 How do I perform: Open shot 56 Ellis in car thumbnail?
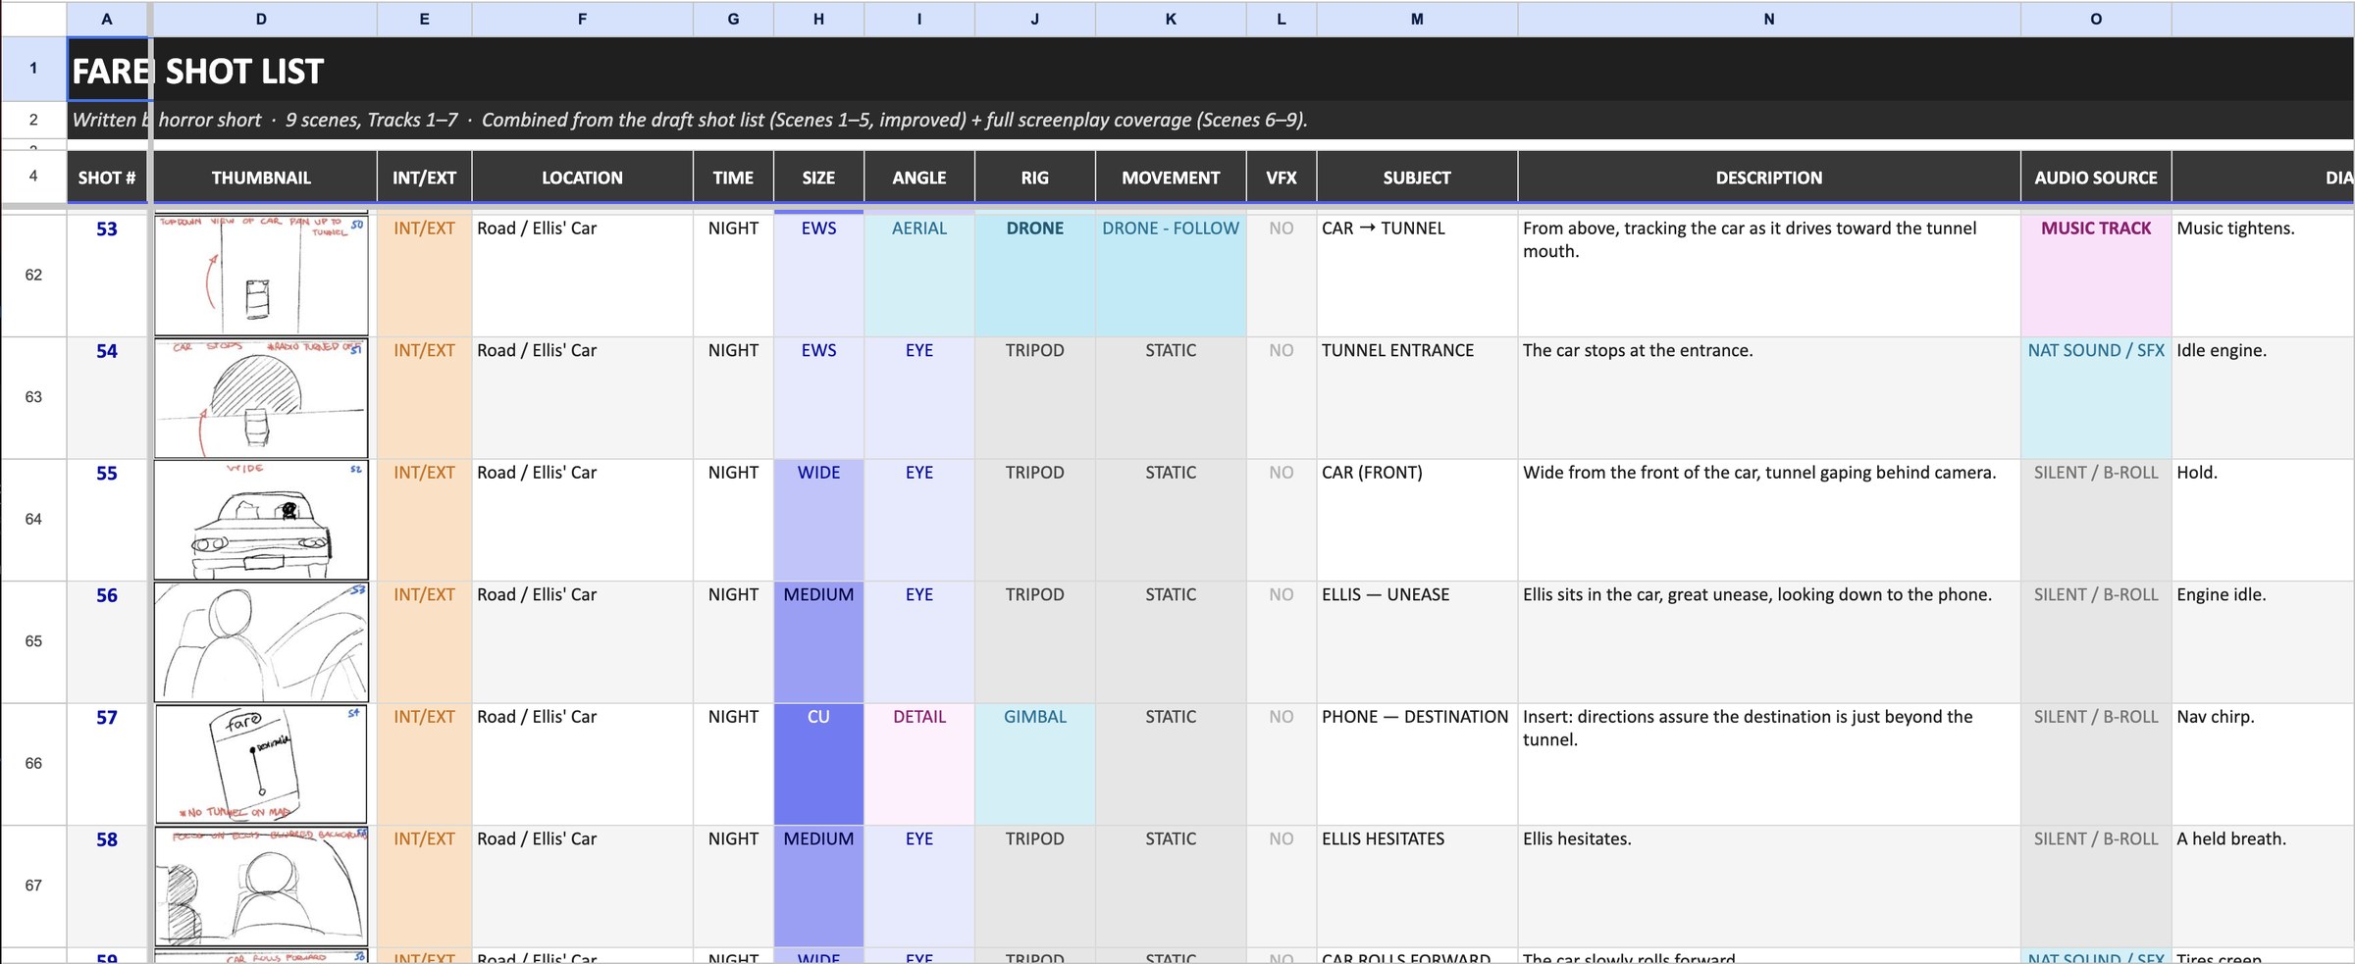pyautogui.click(x=261, y=641)
